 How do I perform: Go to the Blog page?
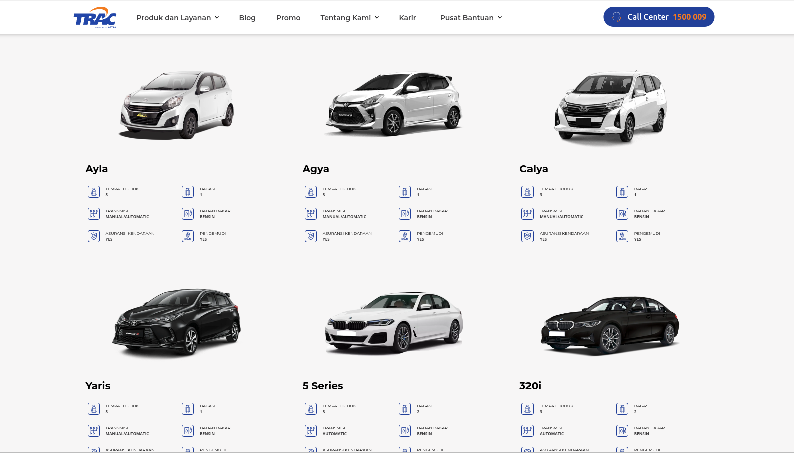click(247, 18)
